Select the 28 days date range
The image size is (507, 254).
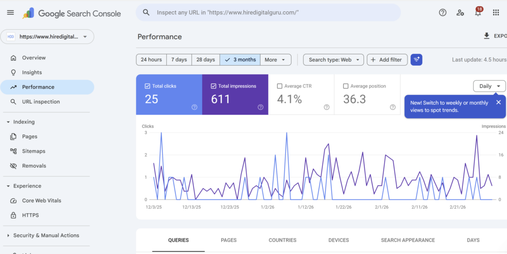[205, 60]
